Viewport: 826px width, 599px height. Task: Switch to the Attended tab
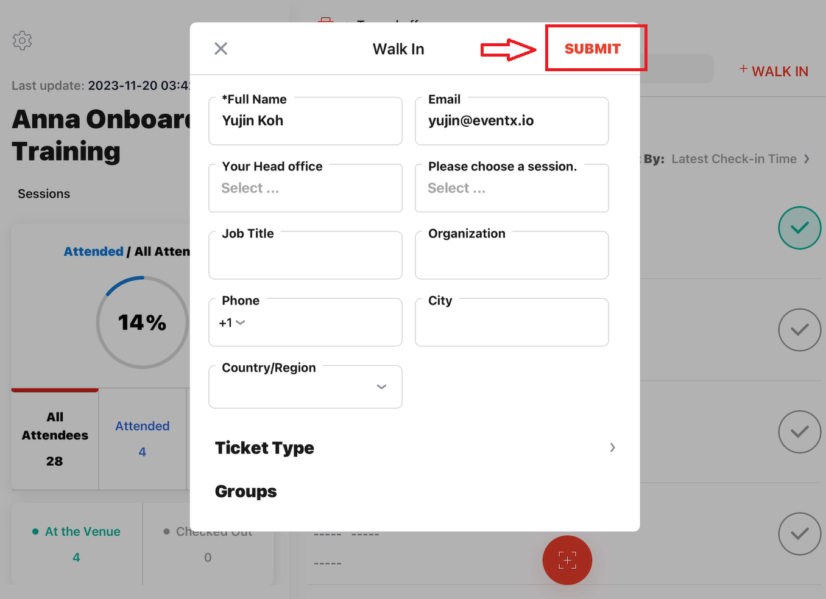point(143,438)
